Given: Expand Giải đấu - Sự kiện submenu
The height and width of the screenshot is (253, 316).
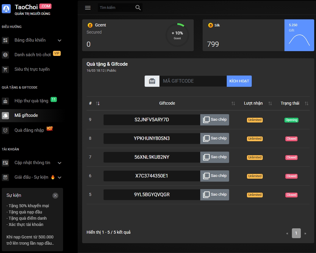Looking at the screenshot, I should pyautogui.click(x=60, y=177).
